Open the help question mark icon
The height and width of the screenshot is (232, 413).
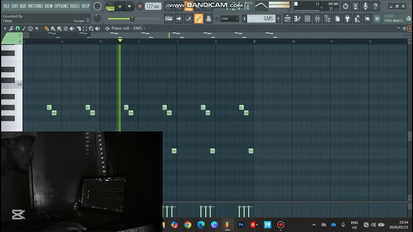pos(375,6)
